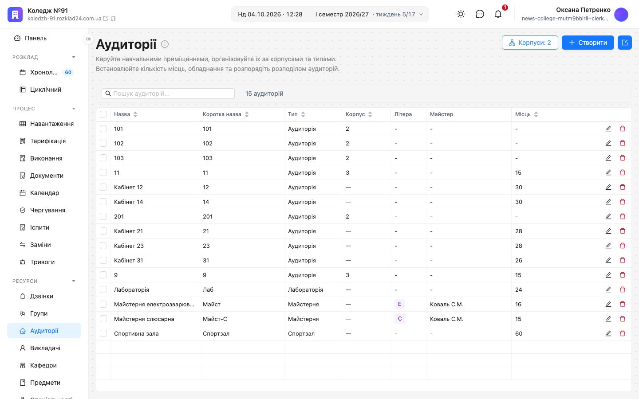Select the Кабінет 21 row checkbox
Image resolution: width=639 pixels, height=399 pixels.
103,231
